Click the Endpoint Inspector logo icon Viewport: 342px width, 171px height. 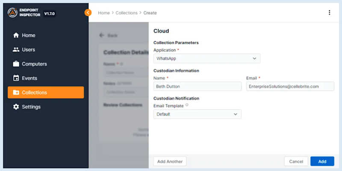point(12,13)
